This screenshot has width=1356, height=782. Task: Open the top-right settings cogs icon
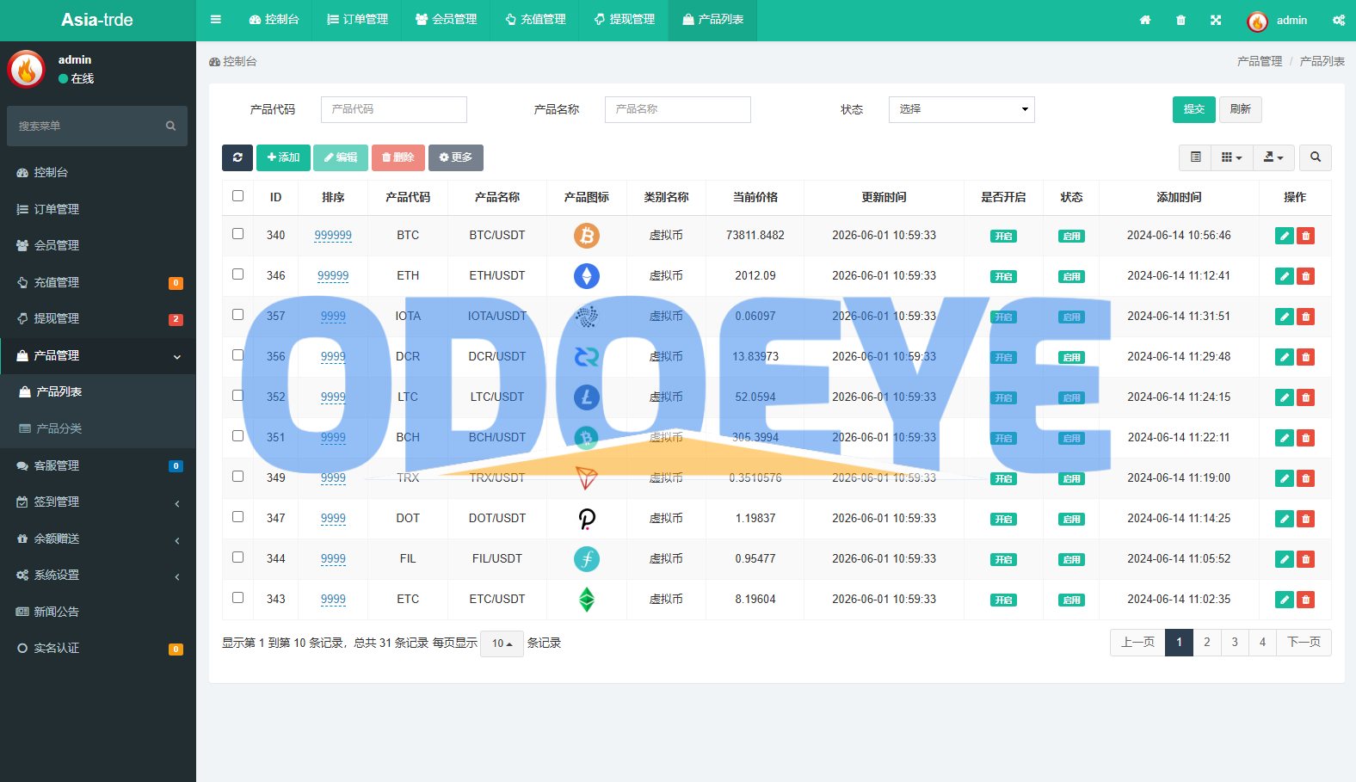pos(1339,20)
